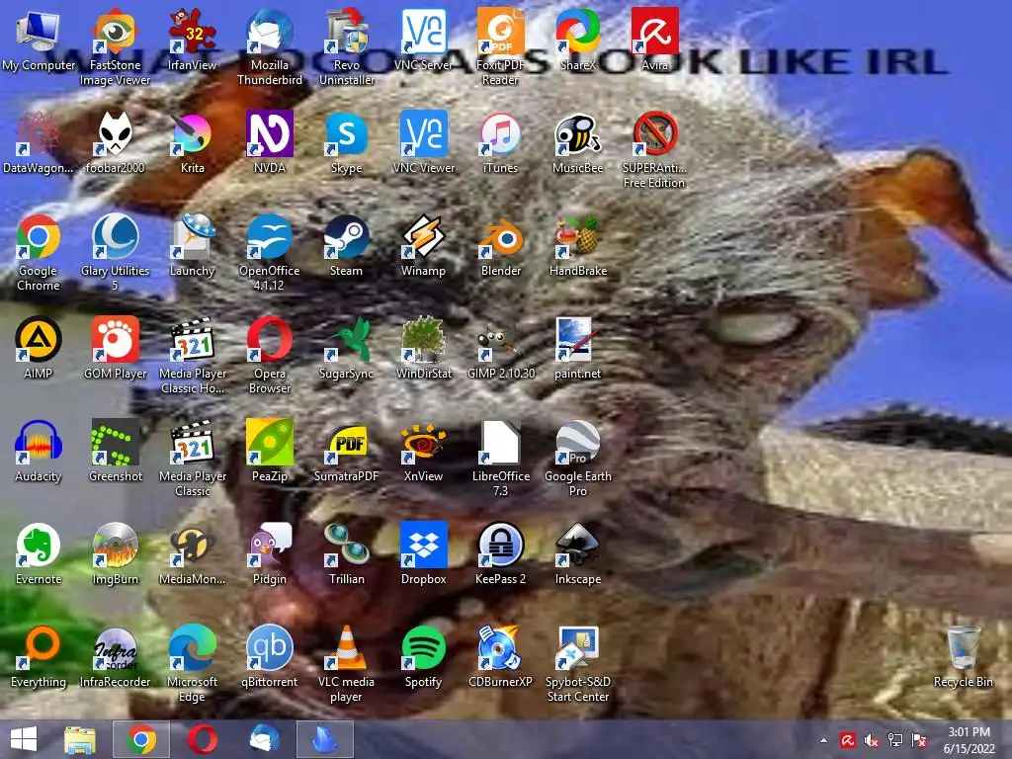Select the KeePass 2 padlock icon

click(x=500, y=554)
